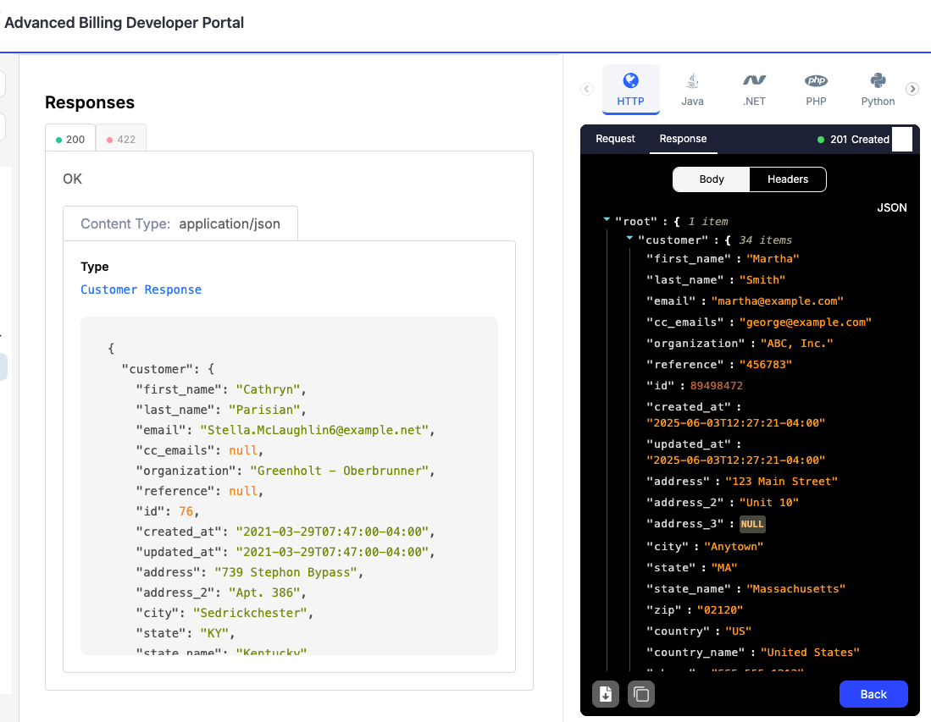
Task: Click the JSON format label
Action: point(892,207)
